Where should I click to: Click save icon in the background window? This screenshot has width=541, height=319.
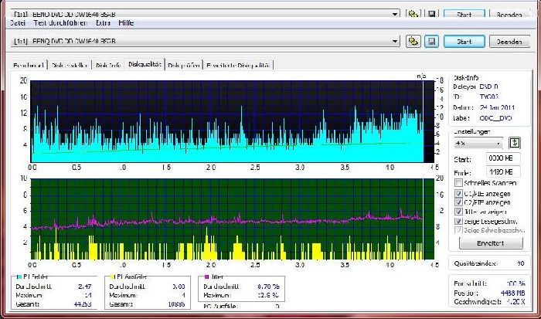[431, 14]
